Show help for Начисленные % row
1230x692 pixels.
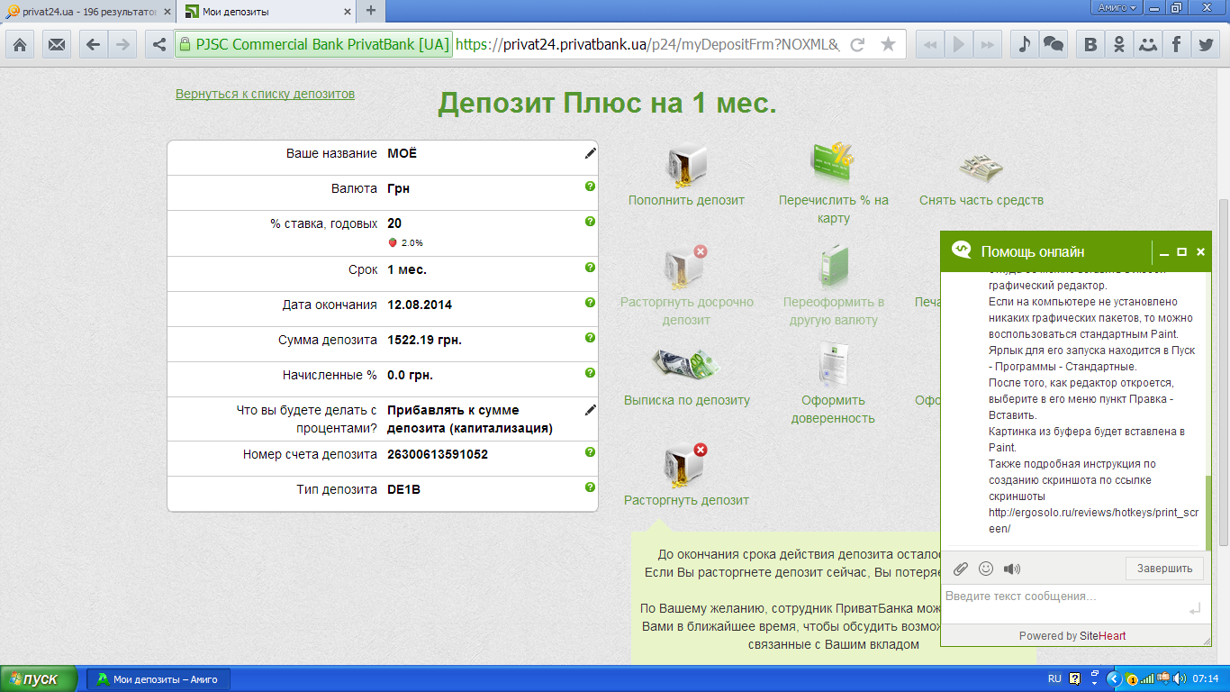(590, 373)
